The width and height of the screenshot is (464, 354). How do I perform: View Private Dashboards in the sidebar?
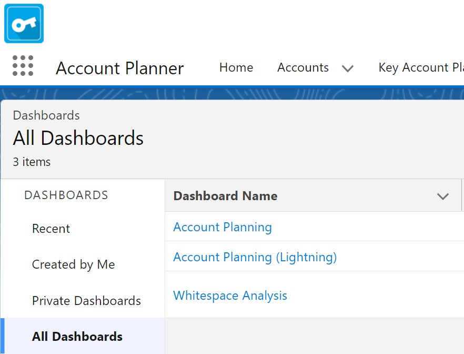[86, 301]
